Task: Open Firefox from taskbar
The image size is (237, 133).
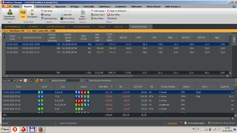Action: pyautogui.click(x=41, y=129)
